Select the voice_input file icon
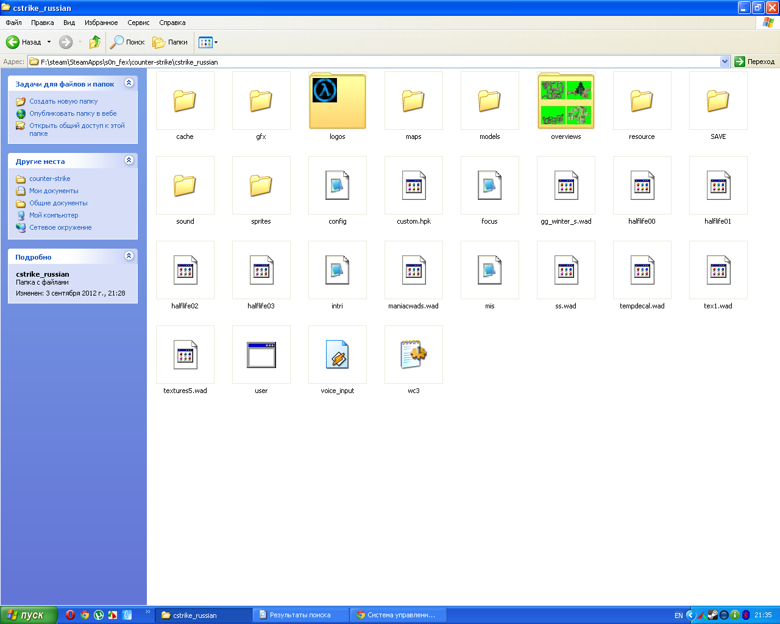Screen dimensions: 780x624 (337, 355)
